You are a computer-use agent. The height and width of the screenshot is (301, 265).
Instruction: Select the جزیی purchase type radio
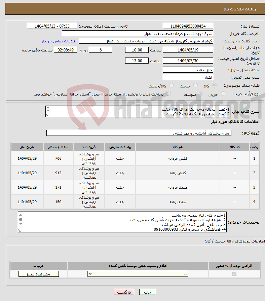coord(223,94)
